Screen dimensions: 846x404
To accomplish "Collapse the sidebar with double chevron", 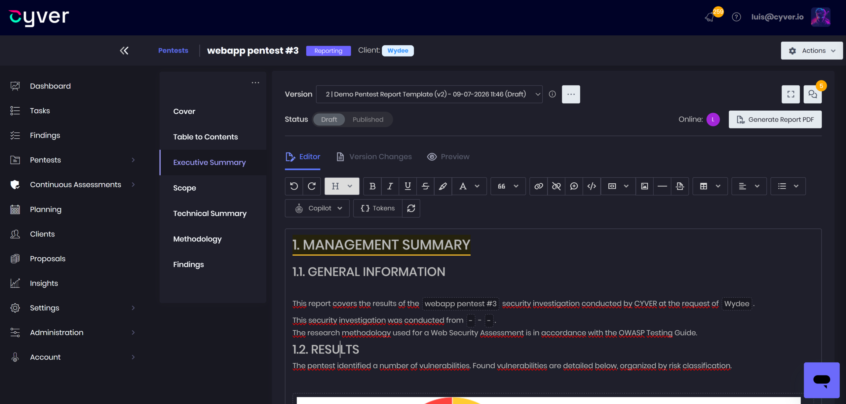I will coord(124,51).
